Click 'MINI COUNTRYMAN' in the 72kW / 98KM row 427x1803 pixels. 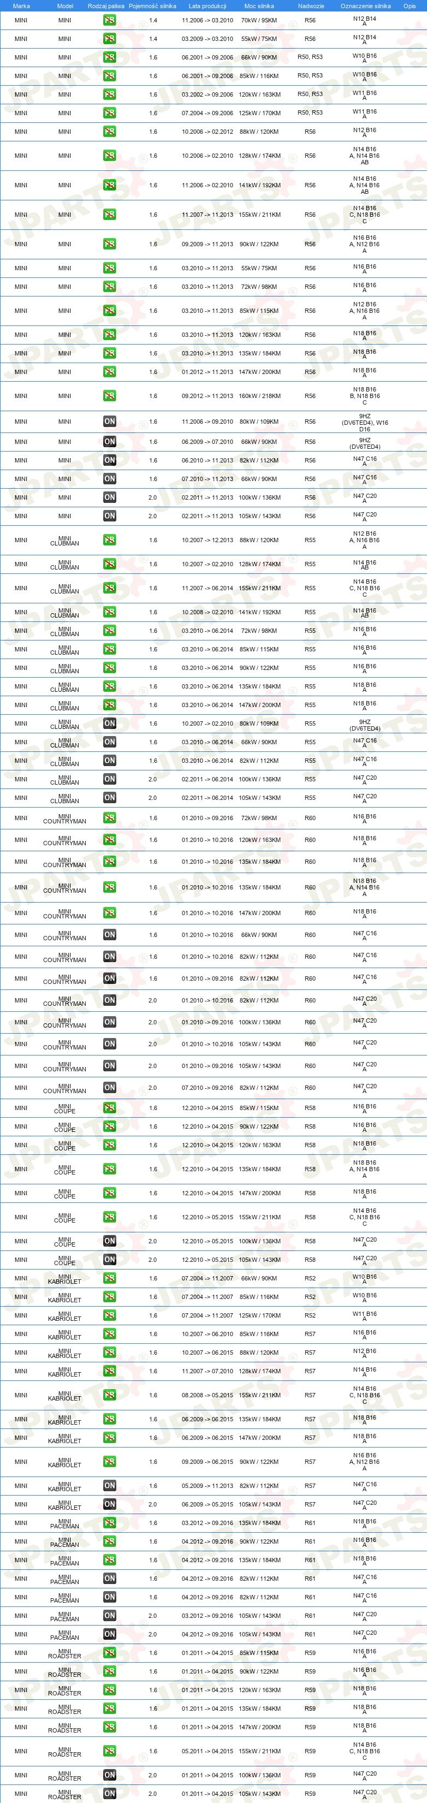pos(64,819)
